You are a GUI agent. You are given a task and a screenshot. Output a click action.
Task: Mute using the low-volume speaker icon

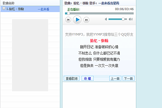click(x=106, y=19)
